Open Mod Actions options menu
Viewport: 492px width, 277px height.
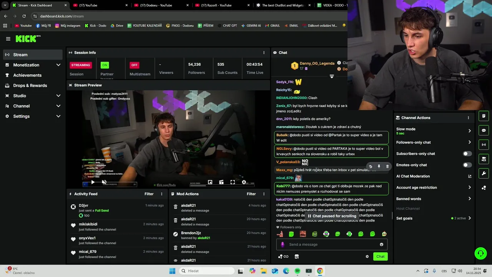(x=264, y=194)
